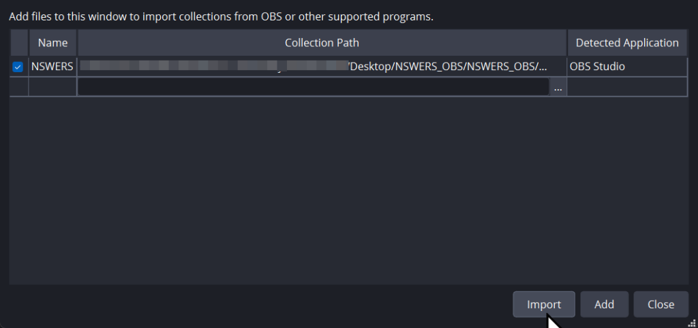
Task: Click the Name column header
Action: coord(52,43)
